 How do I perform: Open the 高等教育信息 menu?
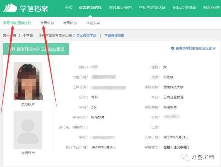[x=90, y=8]
